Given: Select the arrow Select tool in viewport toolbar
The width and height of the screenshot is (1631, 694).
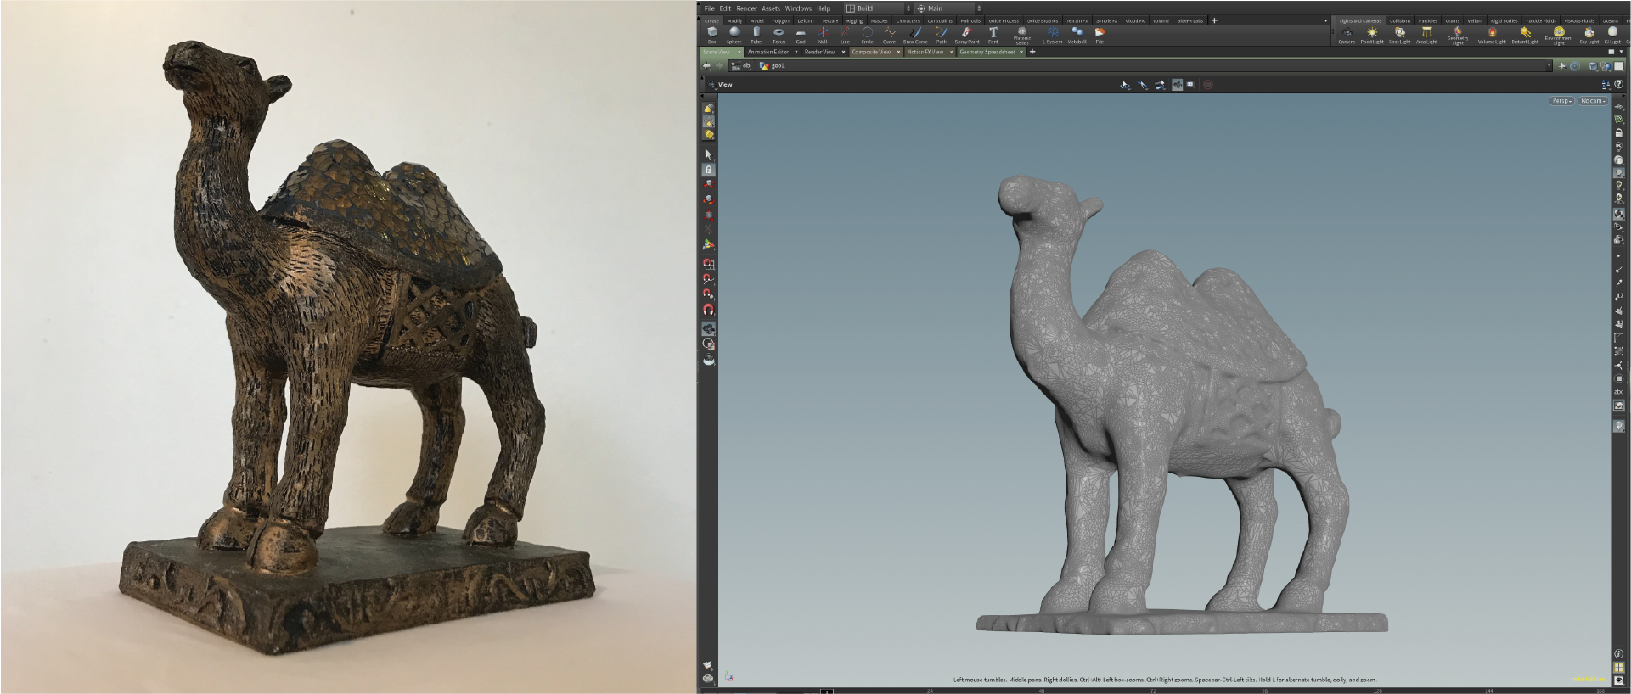Looking at the screenshot, I should tap(708, 154).
